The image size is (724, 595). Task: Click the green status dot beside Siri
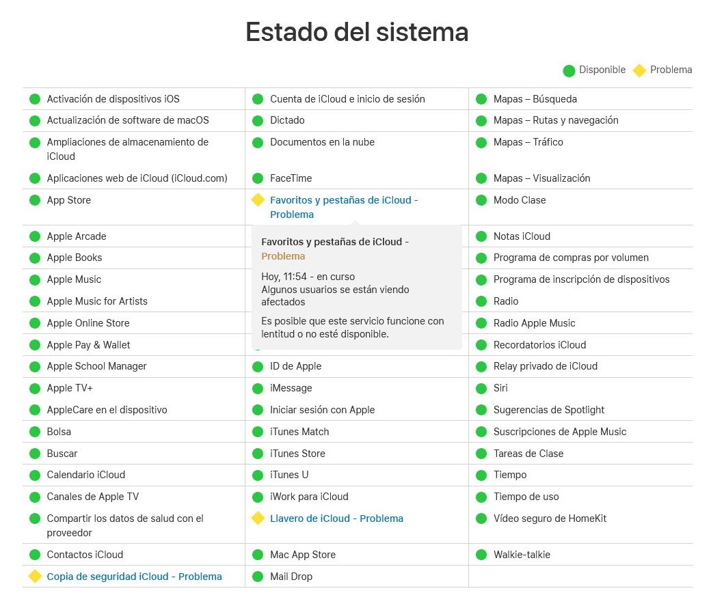[x=481, y=389]
